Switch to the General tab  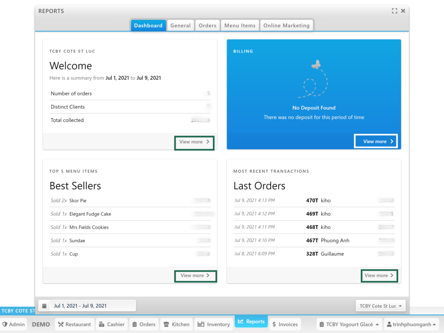(180, 26)
